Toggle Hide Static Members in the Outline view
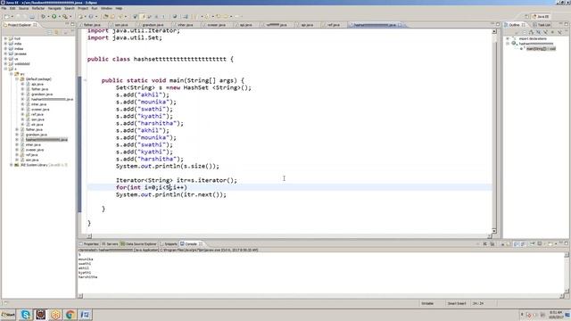This screenshot has height=321, width=571. click(x=545, y=32)
